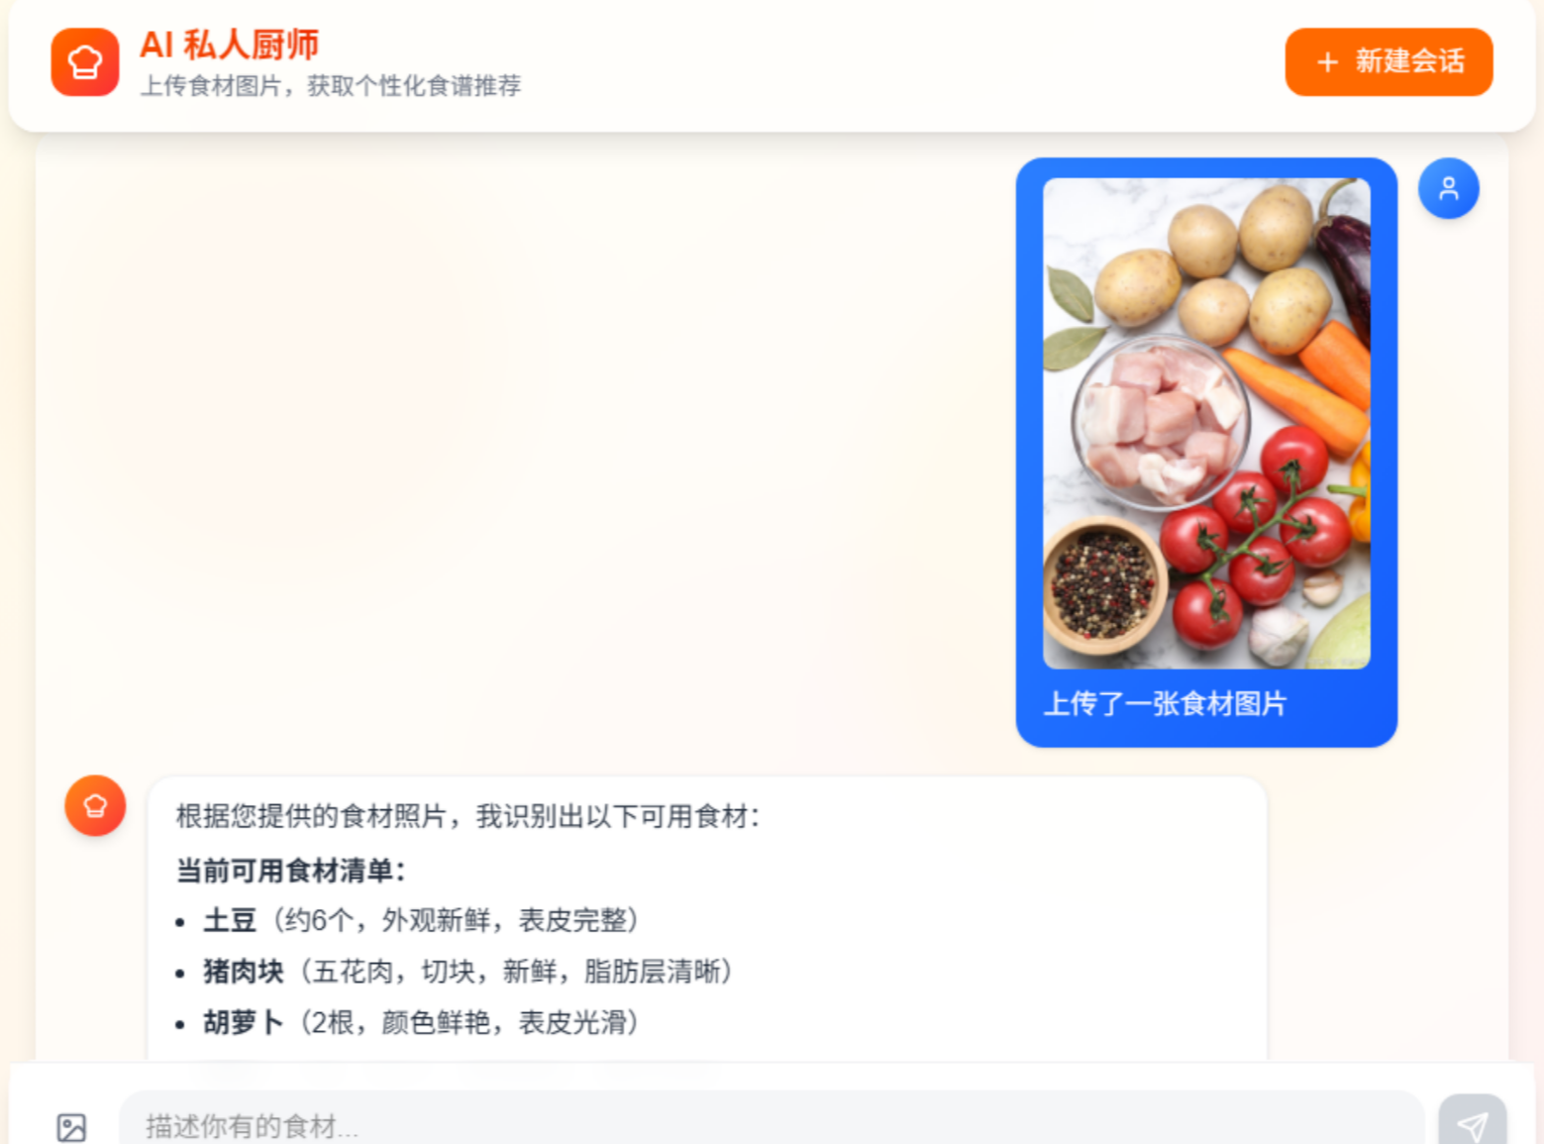Focus the 描述你有的食材 input field
The height and width of the screenshot is (1144, 1544).
(772, 1124)
